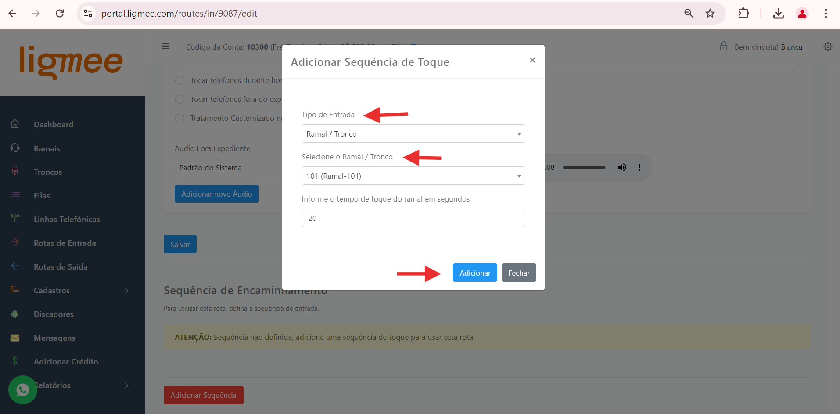Click the audio player progress slider
Screen dimensions: 840x414
584,167
